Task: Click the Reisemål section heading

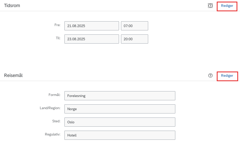Action: (13, 75)
